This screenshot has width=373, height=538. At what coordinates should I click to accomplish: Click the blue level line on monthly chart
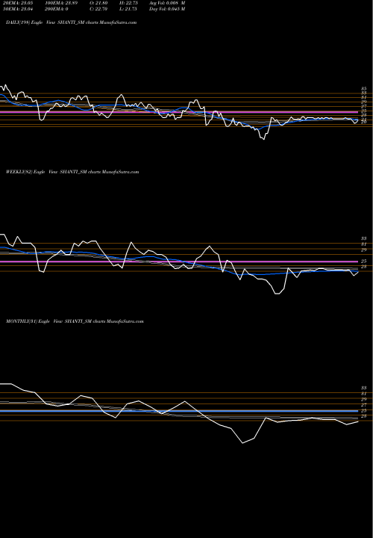179,411
